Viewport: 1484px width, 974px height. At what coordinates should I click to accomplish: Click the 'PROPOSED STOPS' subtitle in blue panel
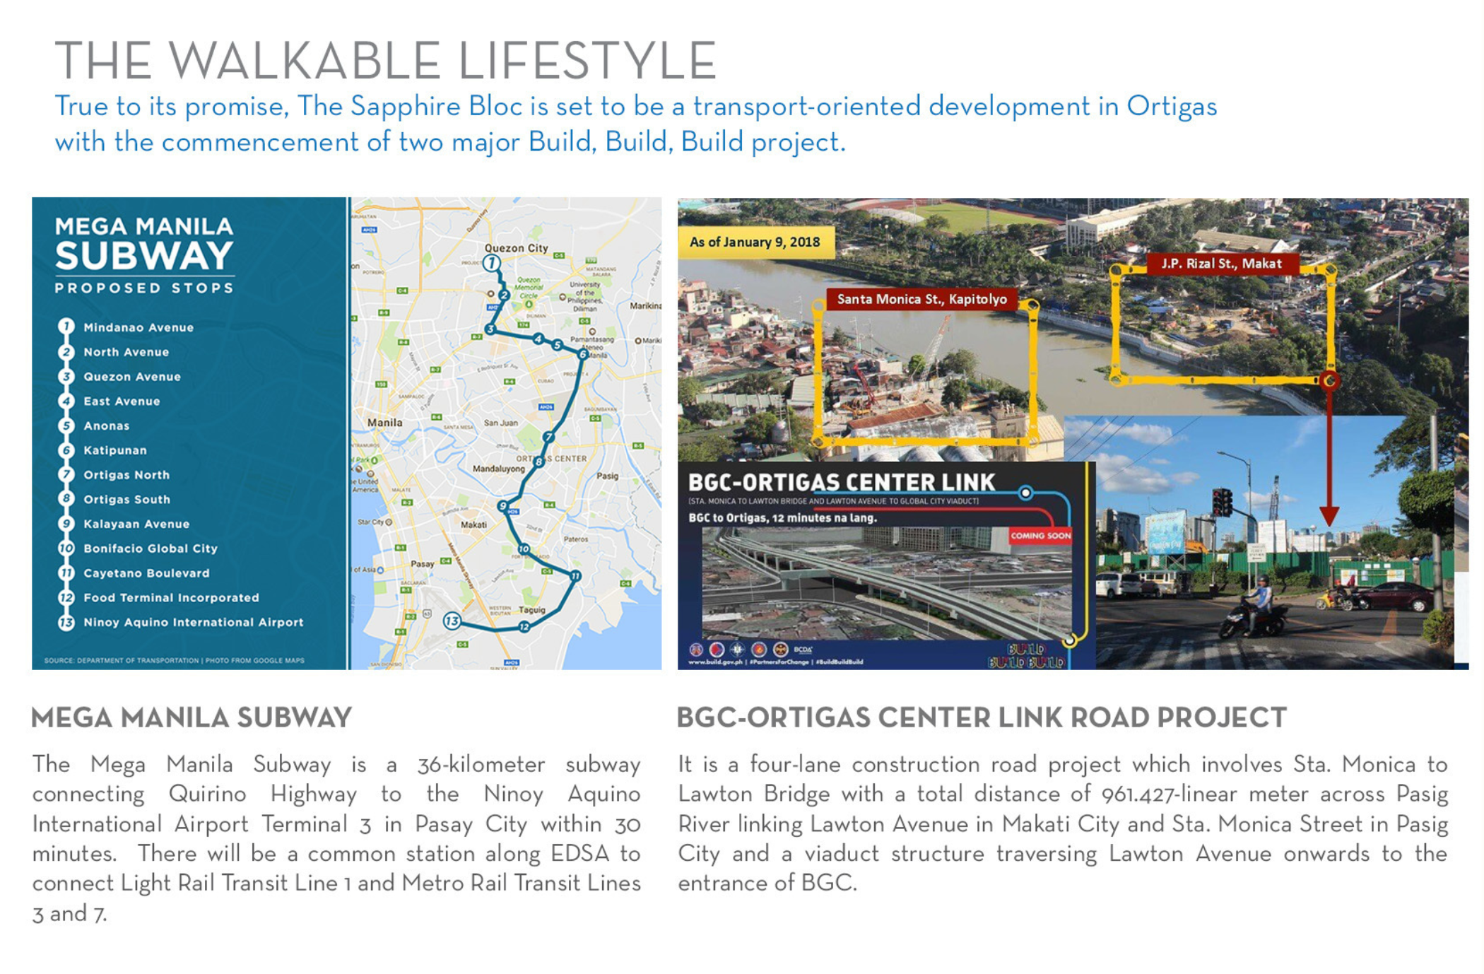coord(144,288)
